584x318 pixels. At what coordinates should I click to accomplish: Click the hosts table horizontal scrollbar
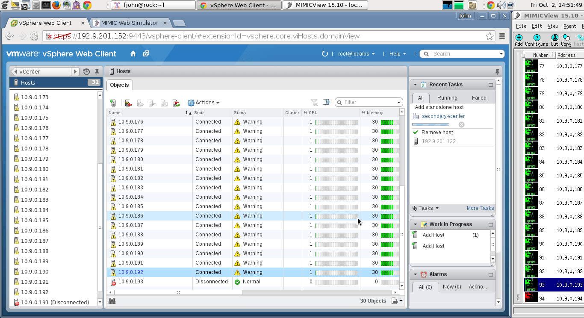[x=178, y=292]
